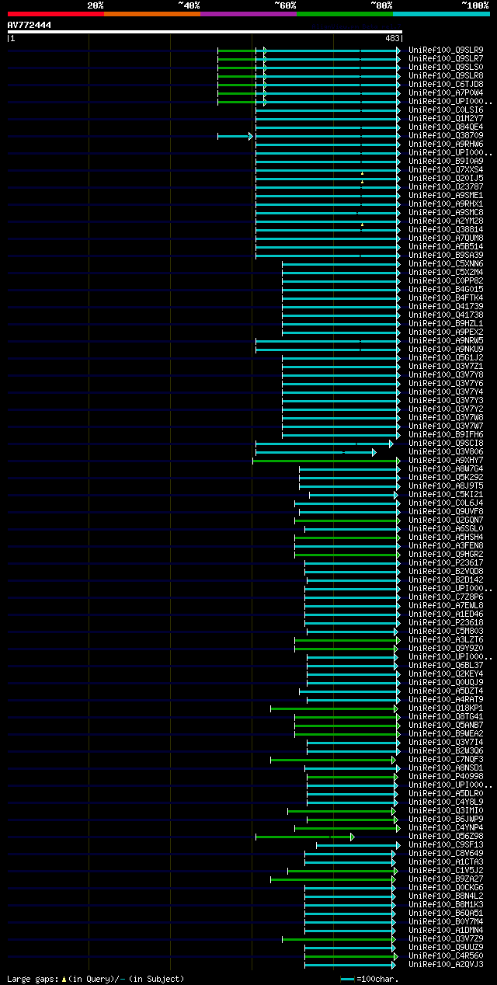The height and width of the screenshot is (985, 497).
Task: Select the UniRef100_Q7XXS4 label
Action: [446, 170]
